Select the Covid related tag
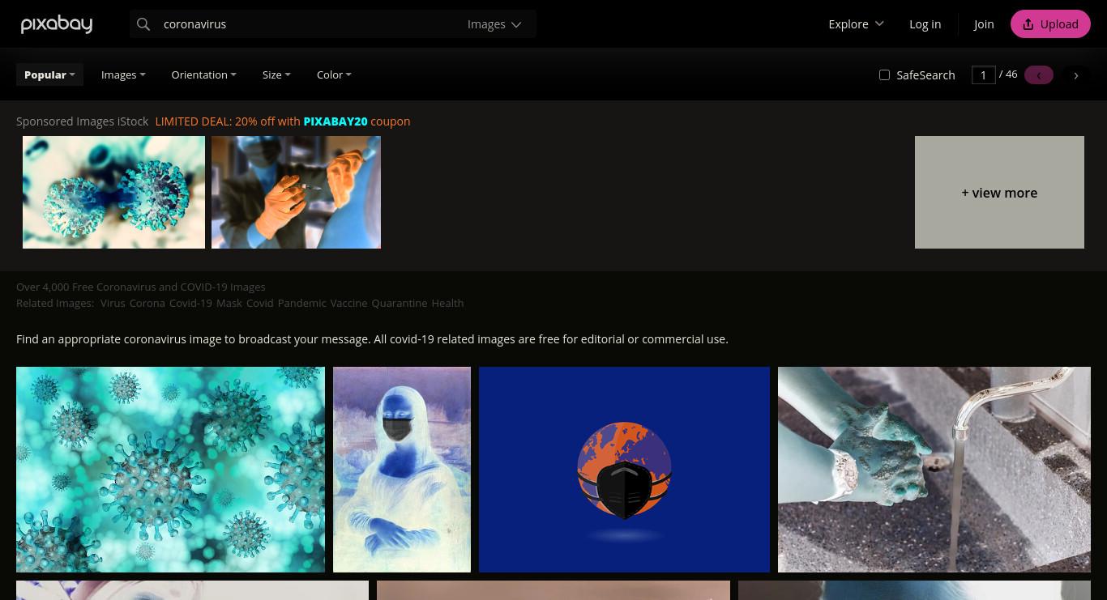The image size is (1107, 600). point(260,303)
